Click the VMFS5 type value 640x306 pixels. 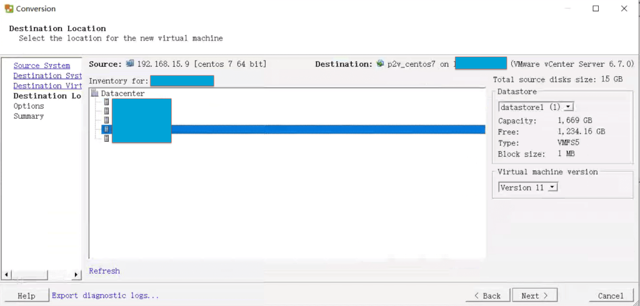[x=568, y=143]
